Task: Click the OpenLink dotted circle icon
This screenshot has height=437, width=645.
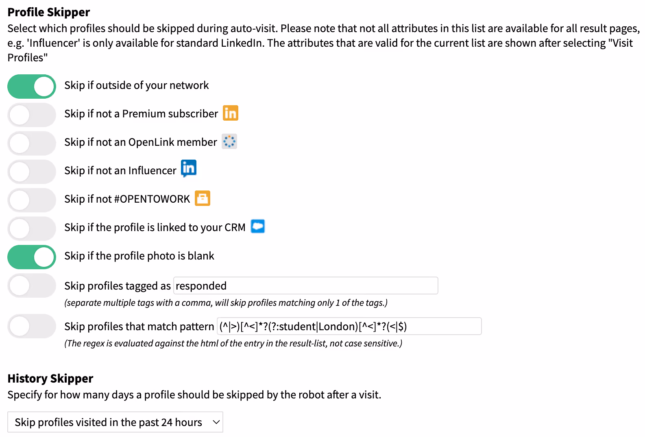Action: 229,141
